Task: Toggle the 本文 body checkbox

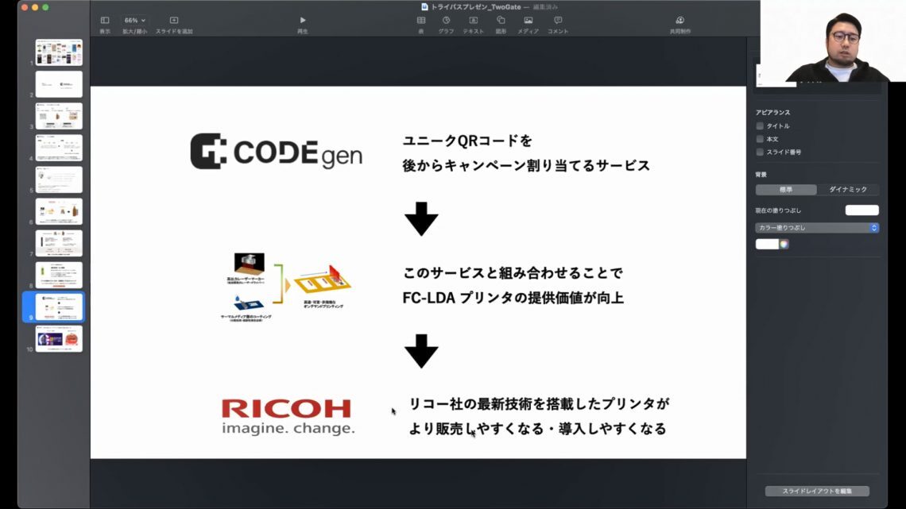Action: coord(760,139)
